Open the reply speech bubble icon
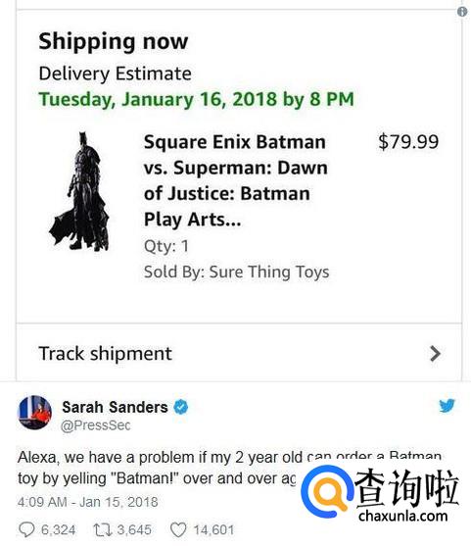 [x=26, y=529]
